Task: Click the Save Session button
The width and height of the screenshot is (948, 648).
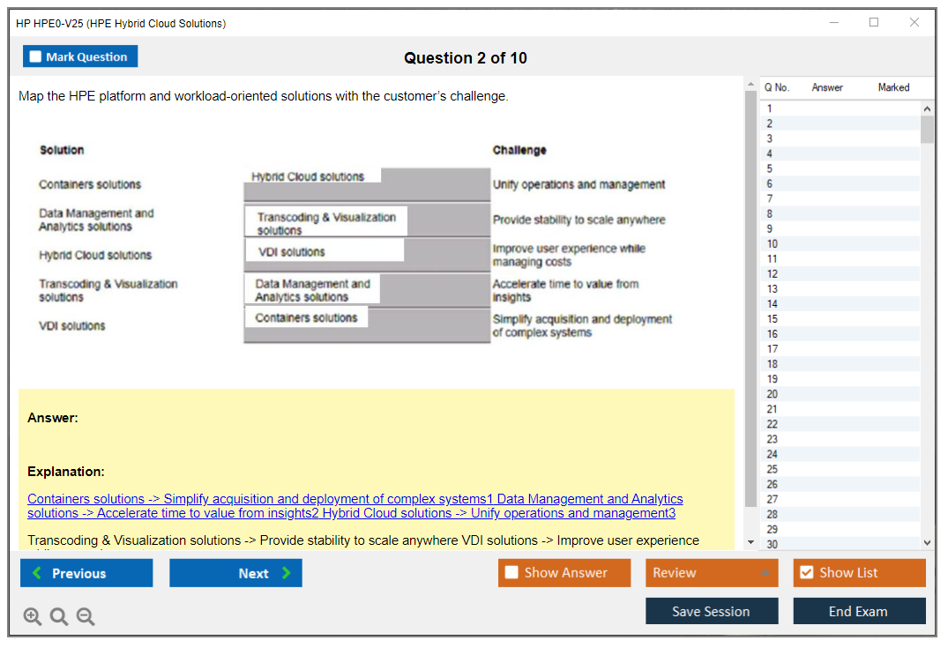Action: (x=712, y=612)
